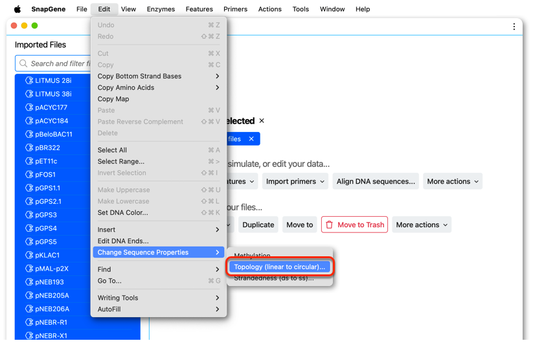
Task: Click the DNA file icon beside pGPS3
Action: coord(29,215)
